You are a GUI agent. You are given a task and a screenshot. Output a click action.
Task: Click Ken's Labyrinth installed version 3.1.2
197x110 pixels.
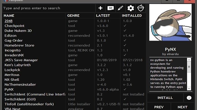(127, 65)
